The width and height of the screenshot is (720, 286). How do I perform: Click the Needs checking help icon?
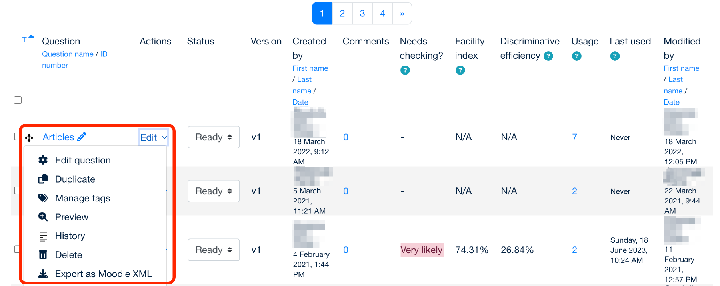click(x=405, y=70)
